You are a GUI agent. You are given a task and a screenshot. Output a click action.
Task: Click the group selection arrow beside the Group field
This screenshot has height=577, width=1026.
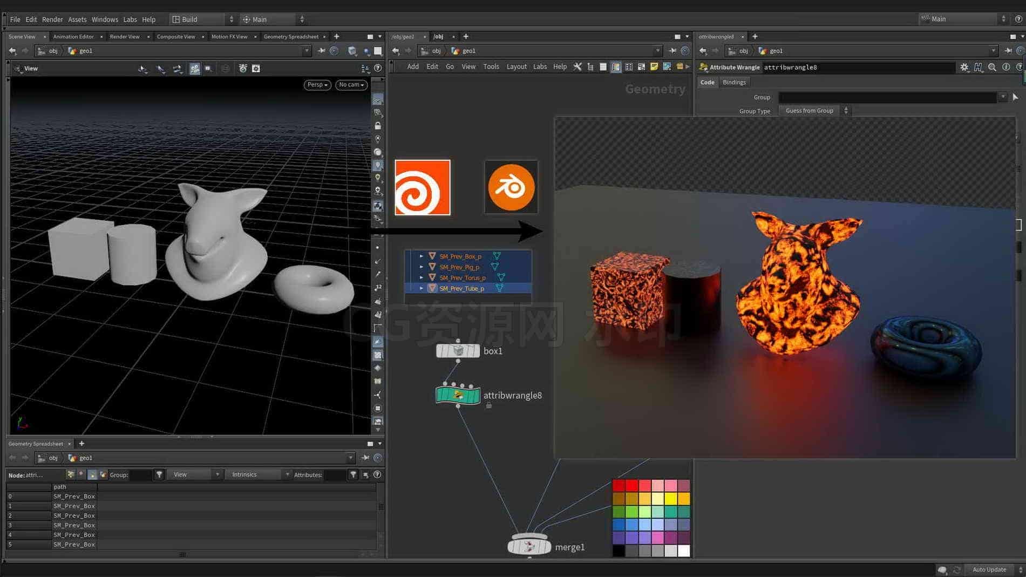tap(1015, 97)
